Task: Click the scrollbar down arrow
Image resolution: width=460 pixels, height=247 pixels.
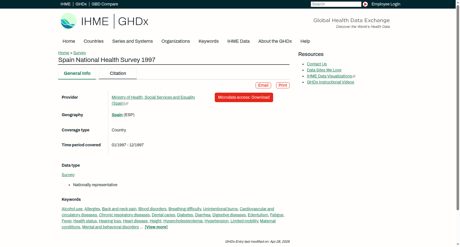Action: point(458,244)
